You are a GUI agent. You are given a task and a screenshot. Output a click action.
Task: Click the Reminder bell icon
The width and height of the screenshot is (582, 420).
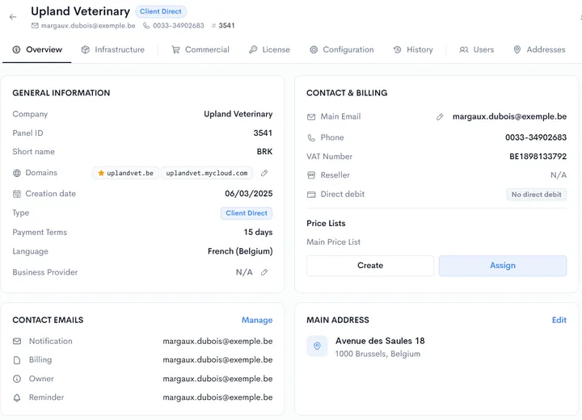tap(17, 397)
